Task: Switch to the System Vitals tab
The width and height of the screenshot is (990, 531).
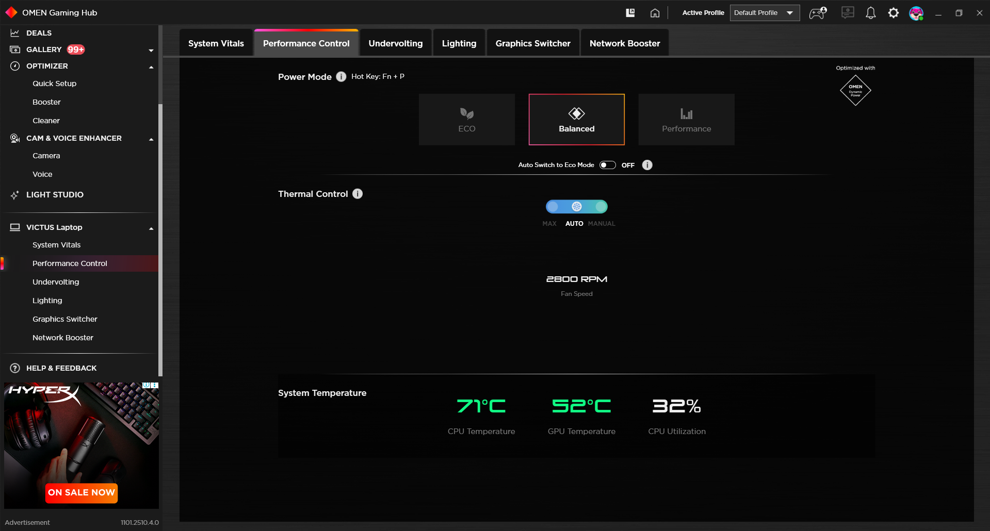Action: pyautogui.click(x=216, y=43)
